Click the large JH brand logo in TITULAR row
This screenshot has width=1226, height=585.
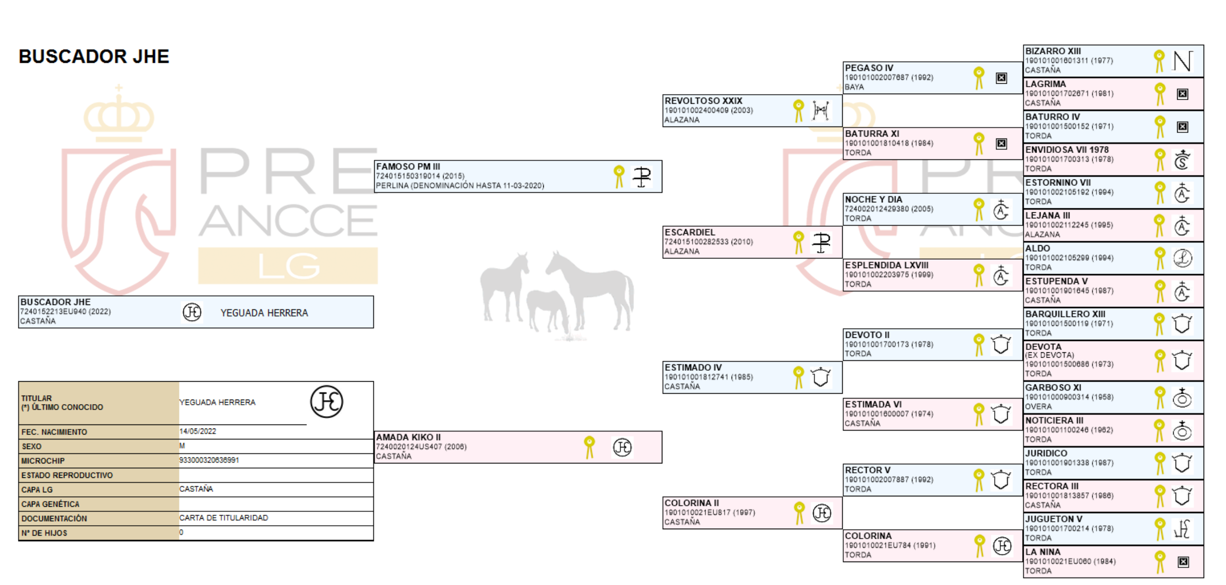(x=326, y=402)
